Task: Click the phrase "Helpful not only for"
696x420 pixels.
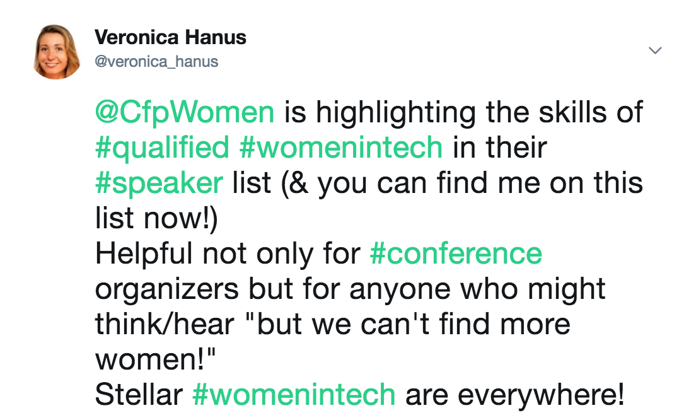Action: pos(228,254)
